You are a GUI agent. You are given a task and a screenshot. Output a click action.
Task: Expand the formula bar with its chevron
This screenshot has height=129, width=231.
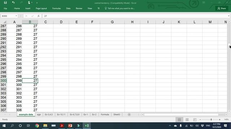point(228,16)
